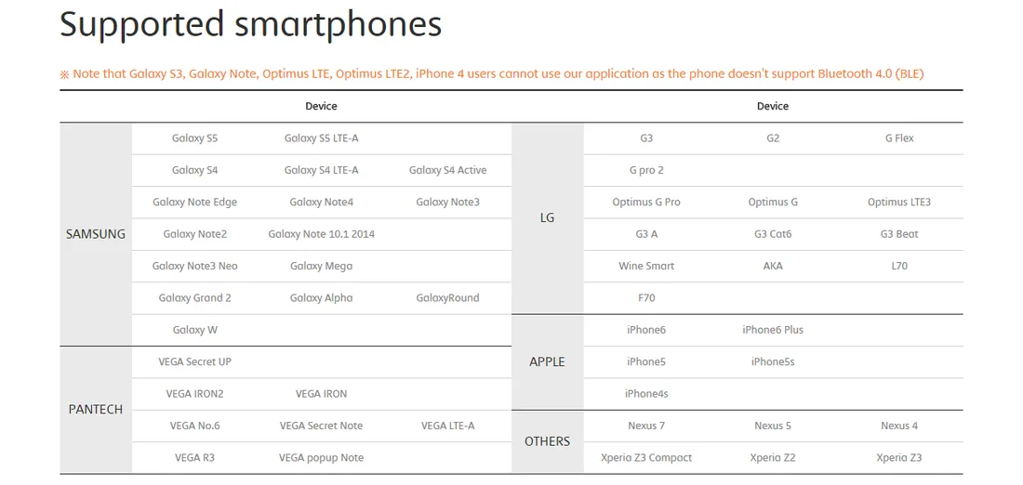Select the 'Galaxy S4 Active' cell
The width and height of the screenshot is (1023, 485).
[448, 170]
